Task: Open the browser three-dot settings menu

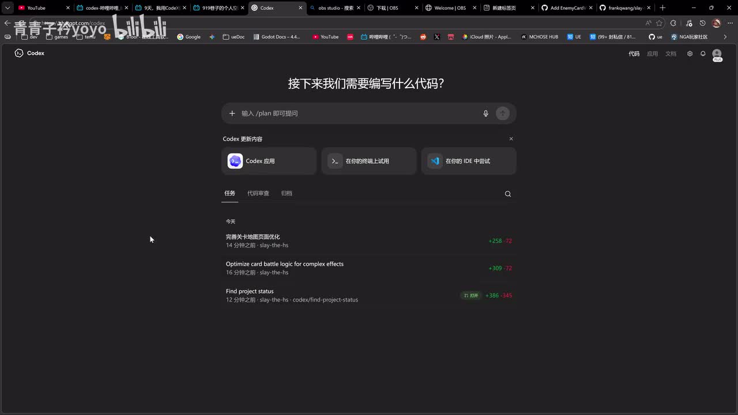Action: click(731, 23)
